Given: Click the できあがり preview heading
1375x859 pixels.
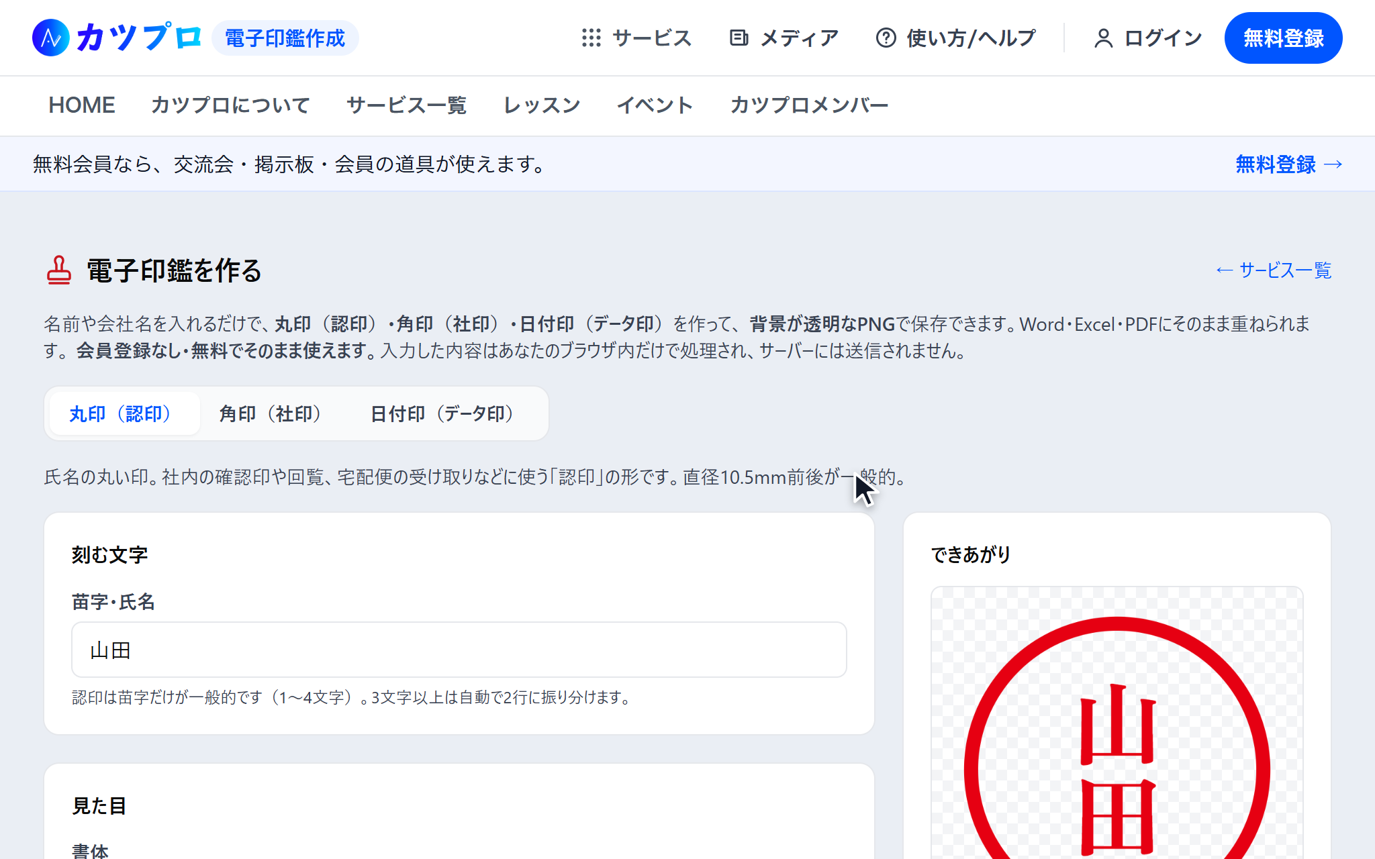Looking at the screenshot, I should pyautogui.click(x=971, y=555).
